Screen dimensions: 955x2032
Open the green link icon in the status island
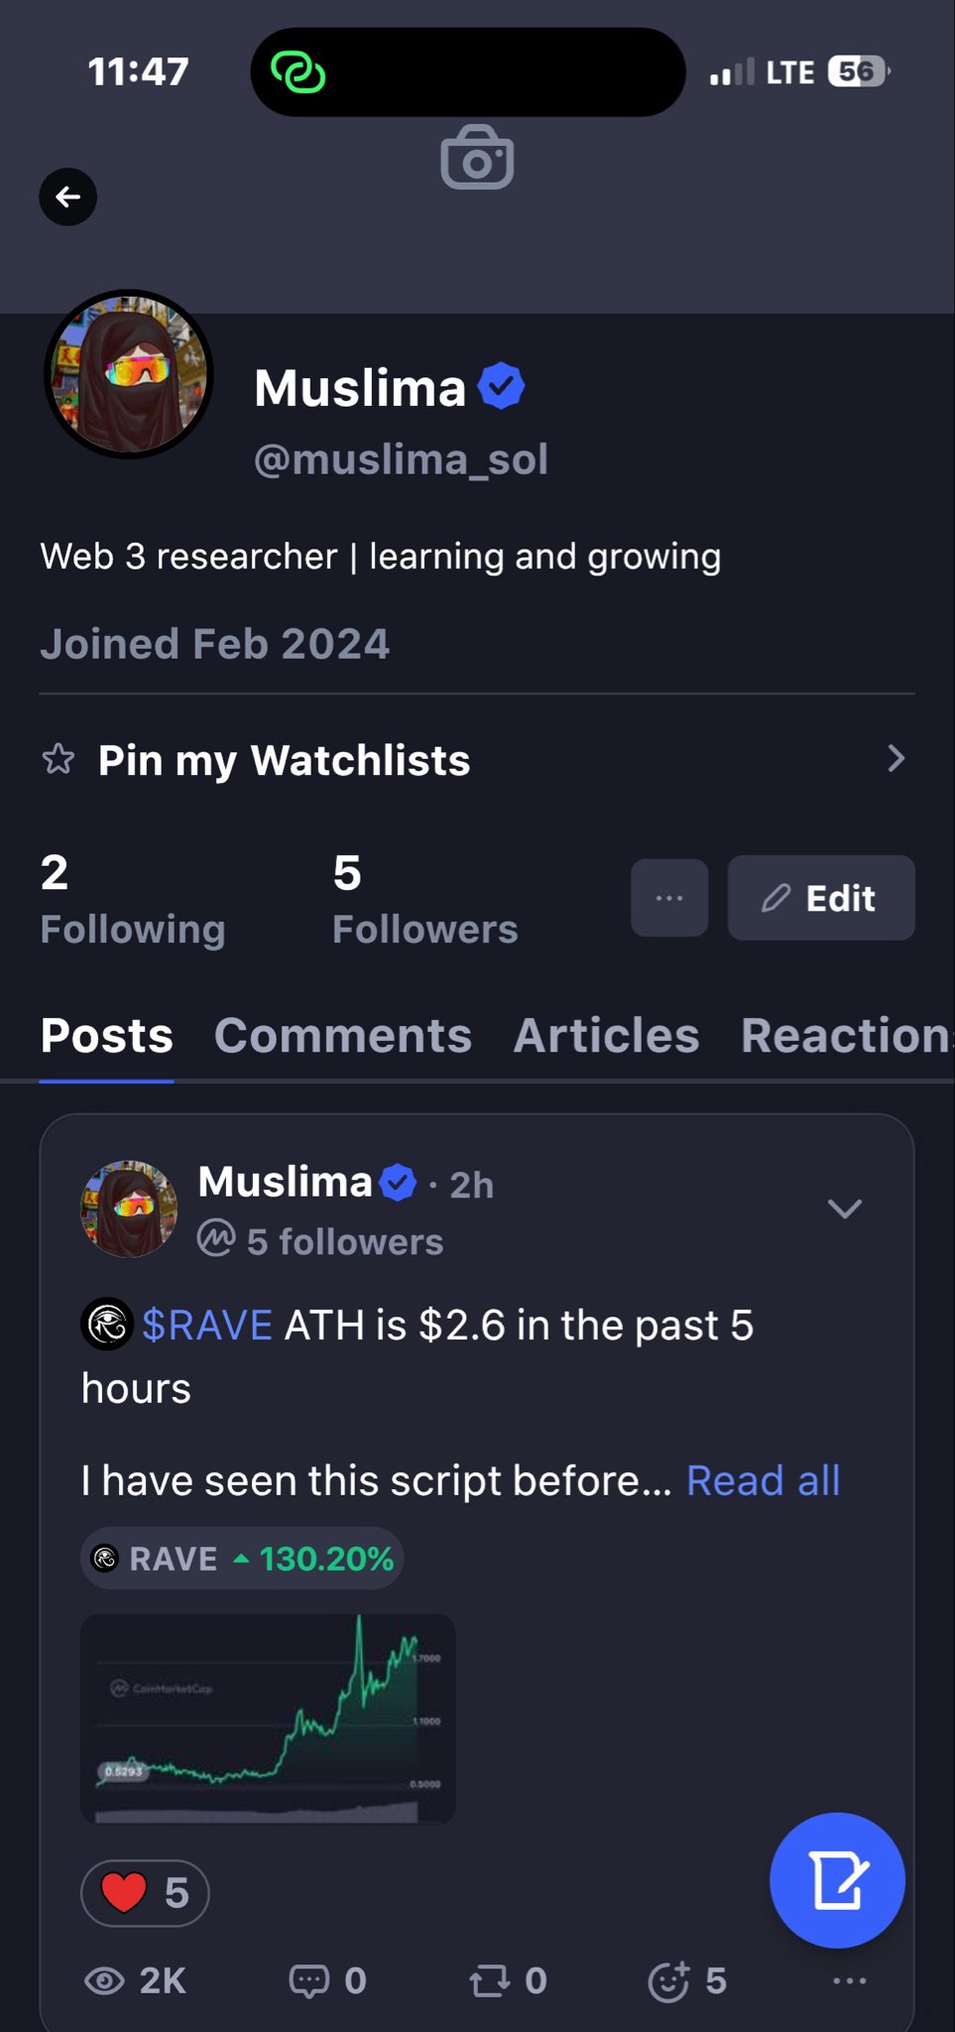tap(298, 71)
